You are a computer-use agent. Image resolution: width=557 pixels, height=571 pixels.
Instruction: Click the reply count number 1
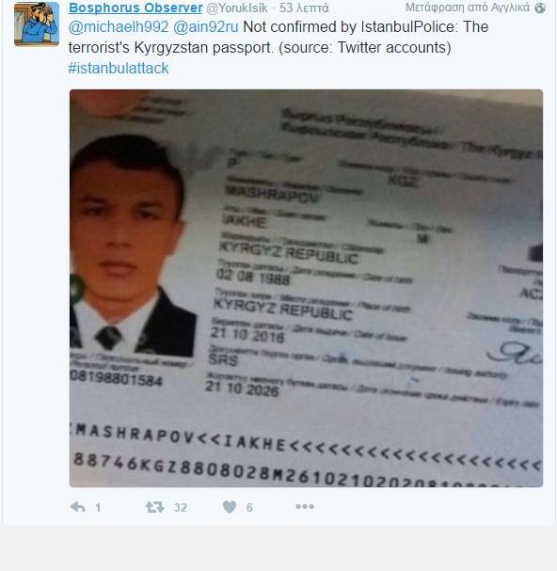pos(98,507)
